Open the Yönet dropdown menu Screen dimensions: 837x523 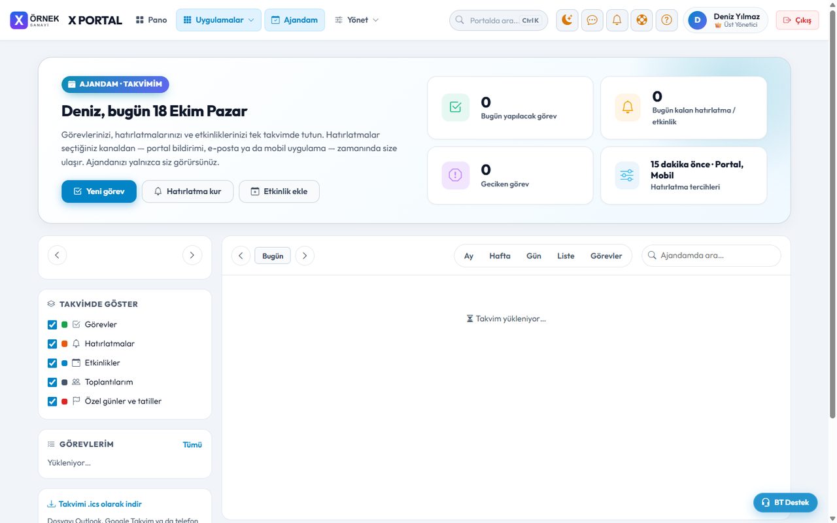click(x=357, y=20)
